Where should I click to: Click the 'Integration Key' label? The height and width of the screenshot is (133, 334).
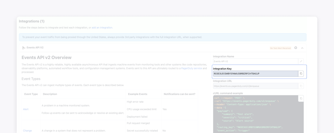(x=222, y=69)
